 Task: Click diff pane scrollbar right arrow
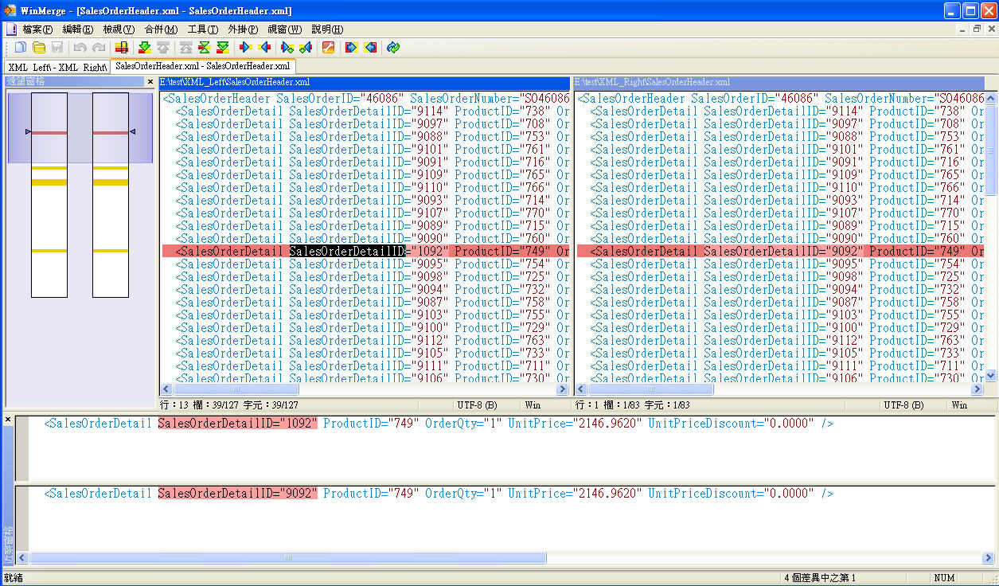pos(988,558)
